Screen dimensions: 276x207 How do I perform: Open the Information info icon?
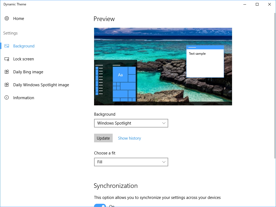click(7, 98)
